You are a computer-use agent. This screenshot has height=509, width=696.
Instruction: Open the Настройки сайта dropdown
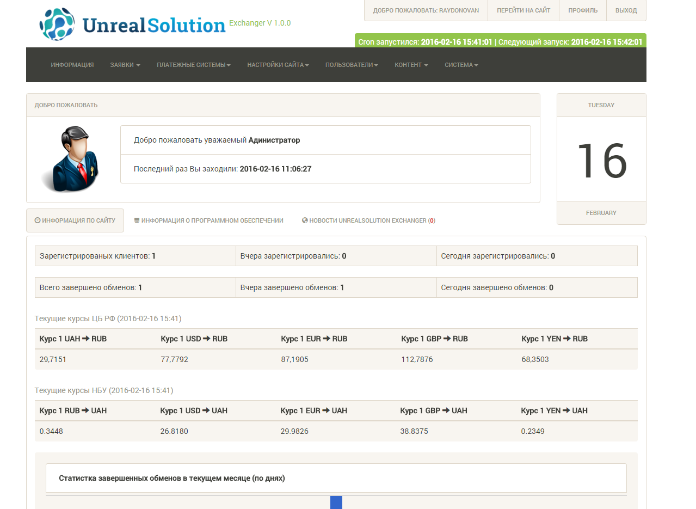click(278, 65)
